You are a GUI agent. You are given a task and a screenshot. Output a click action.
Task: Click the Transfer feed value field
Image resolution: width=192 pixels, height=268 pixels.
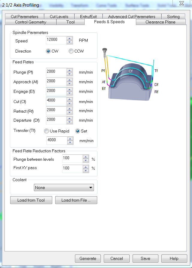(x=57, y=141)
